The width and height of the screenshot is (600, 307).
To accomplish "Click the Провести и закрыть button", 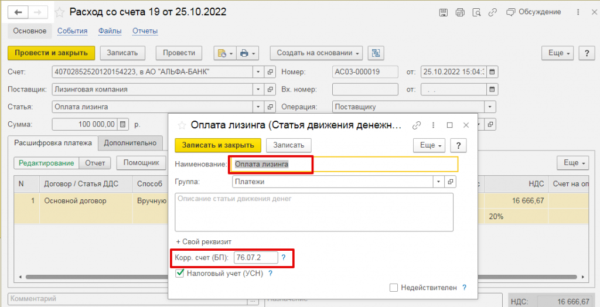I will click(52, 53).
